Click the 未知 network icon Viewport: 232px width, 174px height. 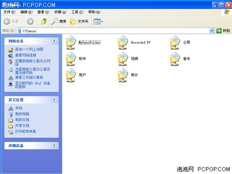tap(11, 109)
